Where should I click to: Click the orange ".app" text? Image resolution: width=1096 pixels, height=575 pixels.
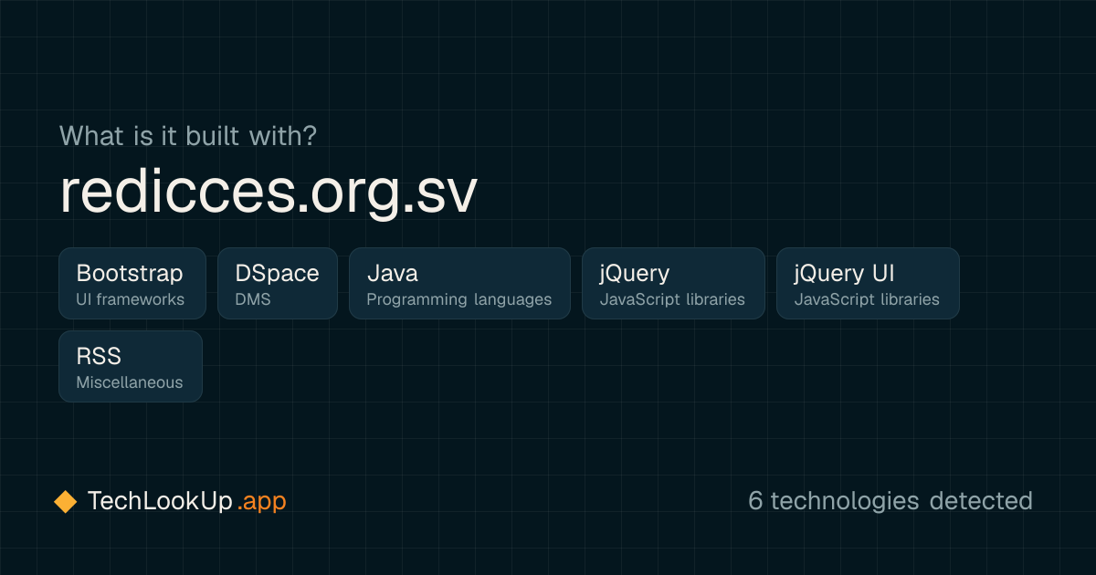[261, 502]
